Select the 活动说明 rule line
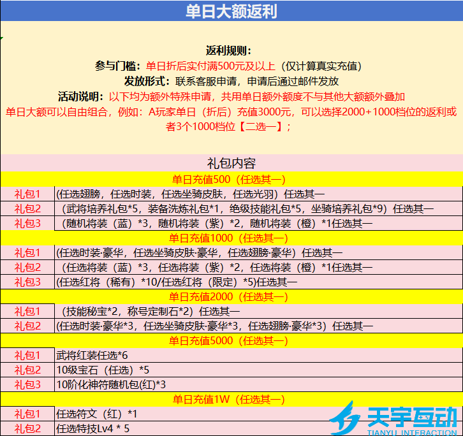The image size is (463, 436). pos(231,97)
